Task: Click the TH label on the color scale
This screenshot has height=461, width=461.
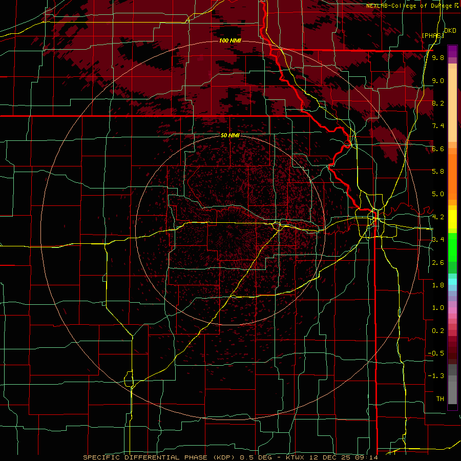Action: 440,399
